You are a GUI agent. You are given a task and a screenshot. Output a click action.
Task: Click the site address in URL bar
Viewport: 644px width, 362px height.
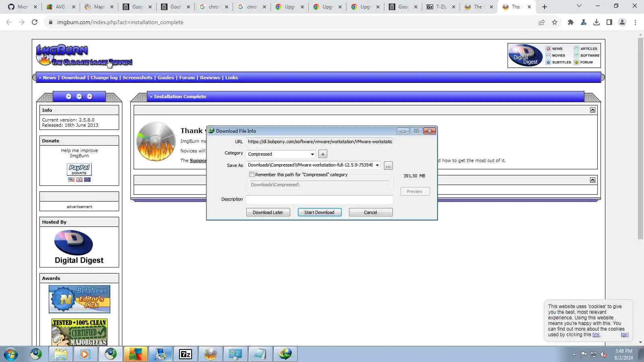(120, 22)
